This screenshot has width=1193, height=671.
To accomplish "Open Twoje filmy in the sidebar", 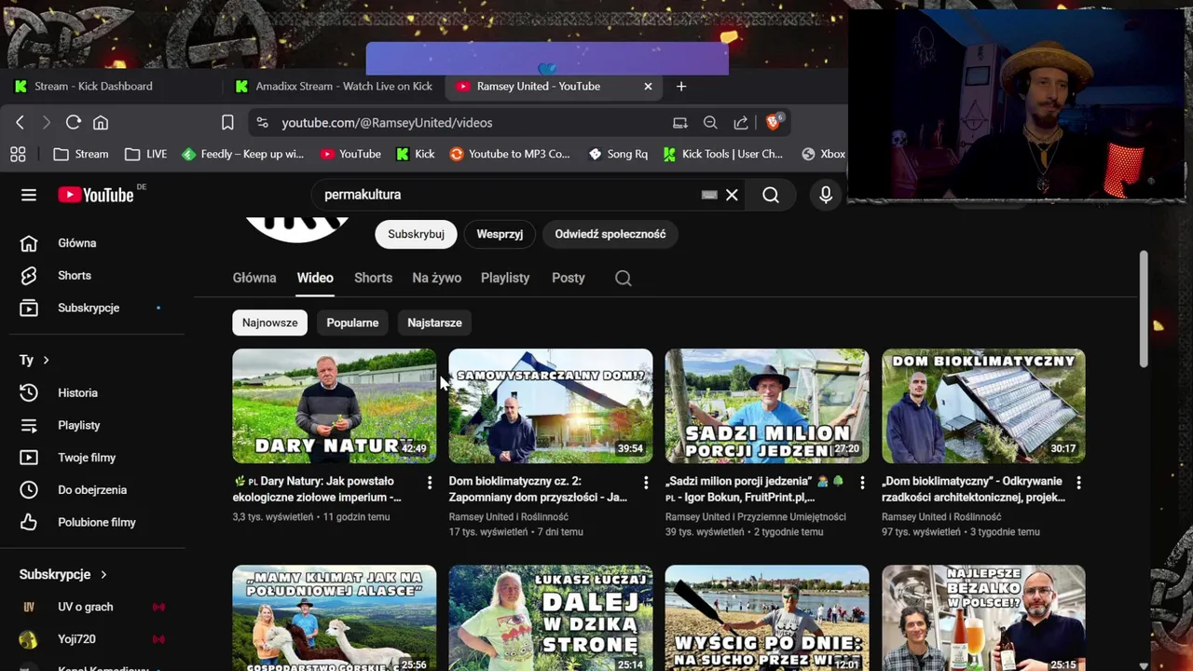I will (x=97, y=458).
